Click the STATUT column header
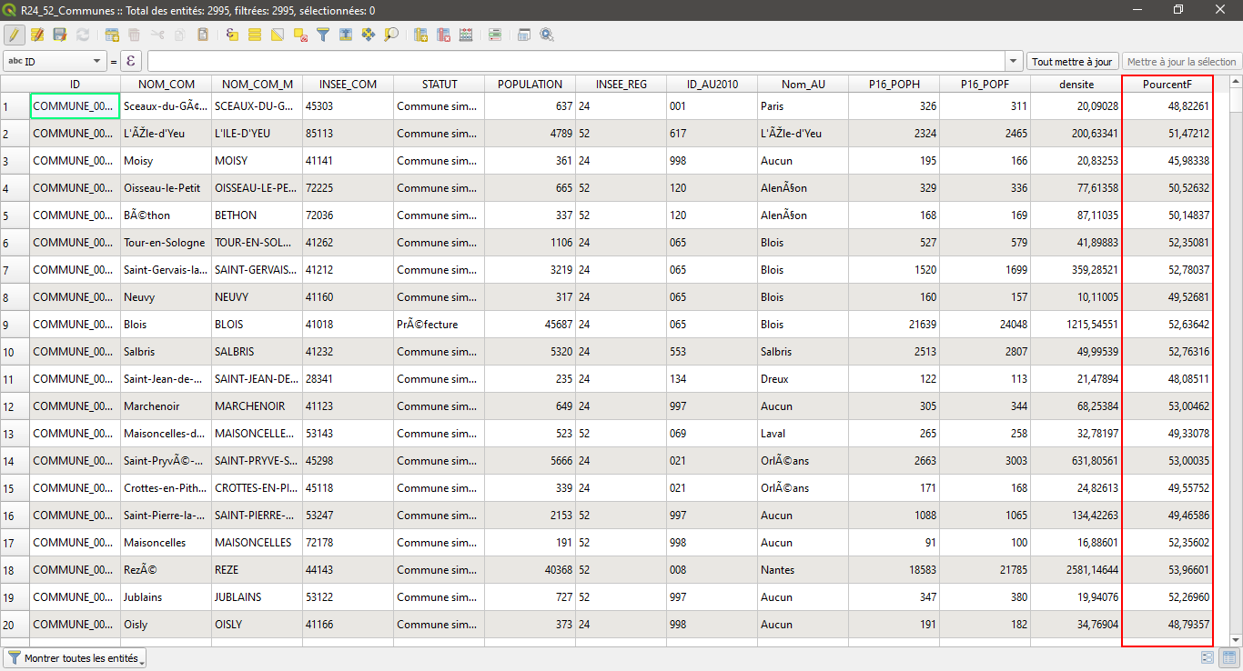This screenshot has height=671, width=1243. [x=439, y=84]
